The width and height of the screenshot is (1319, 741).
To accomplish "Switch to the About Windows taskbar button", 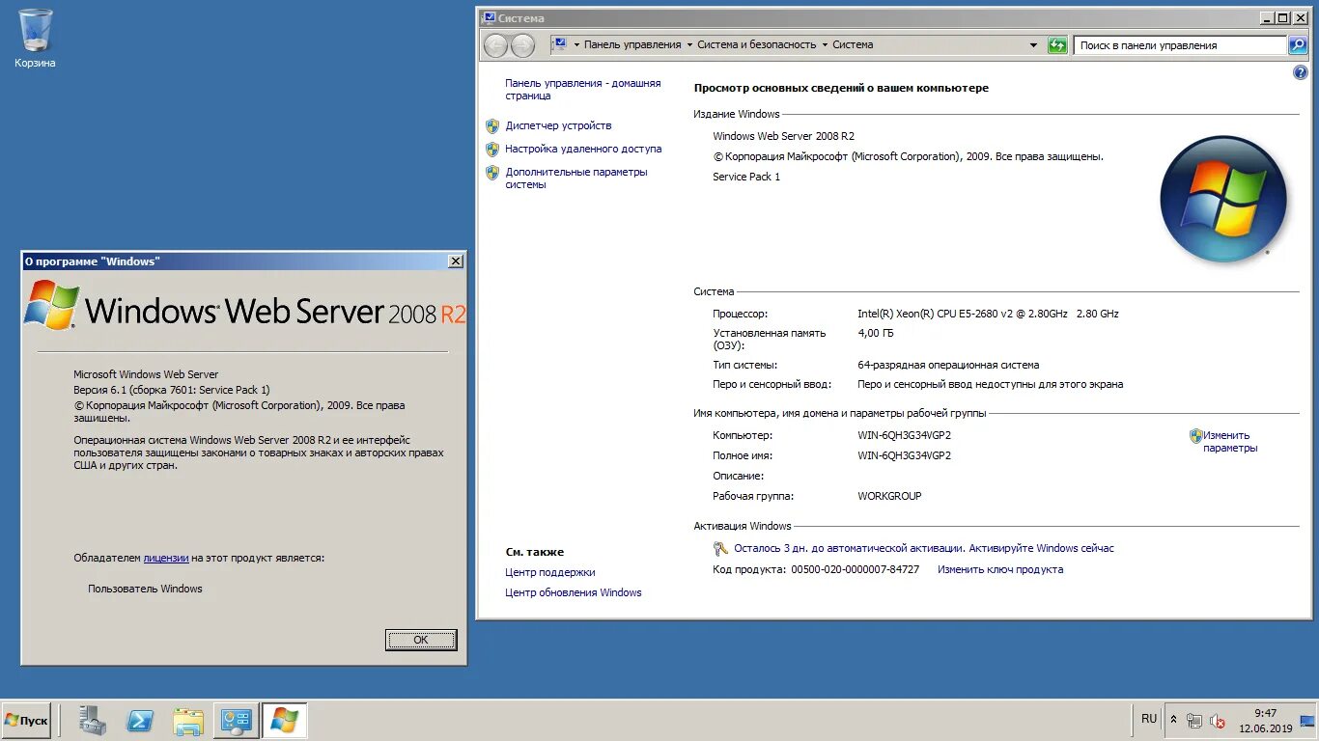I will pos(284,721).
